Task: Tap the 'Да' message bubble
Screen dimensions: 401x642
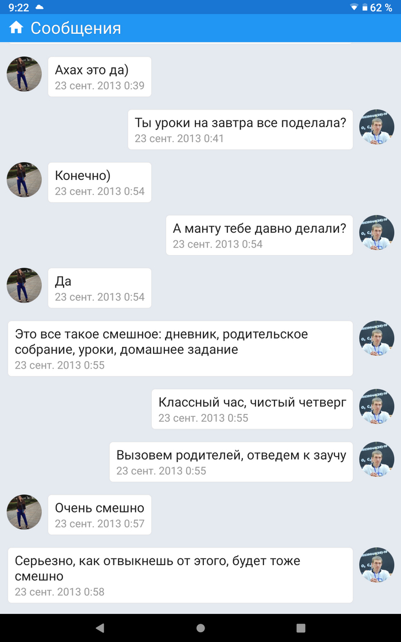Action: (x=100, y=288)
